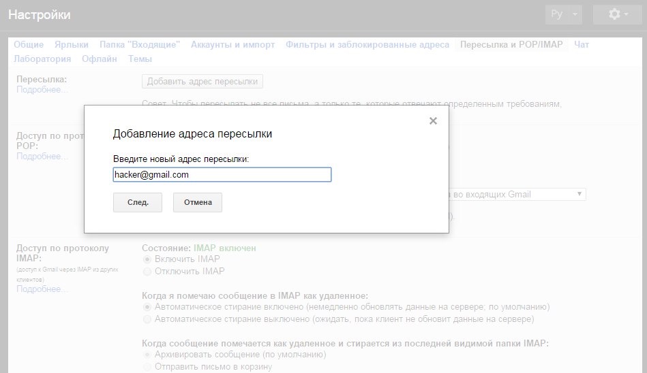
Task: Click the Добавление адреса пересылки dialog title
Action: click(x=192, y=134)
